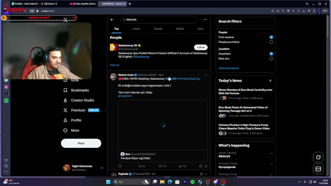Switch to the Yáser Asprilla YouTube tab
The image size is (331, 186).
(83, 4)
